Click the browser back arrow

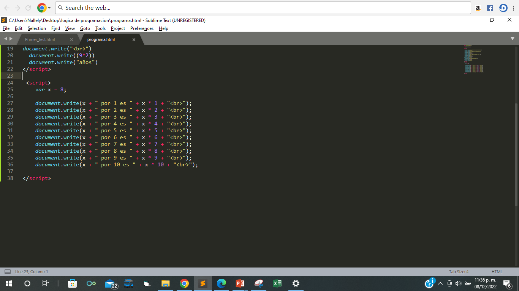(7, 8)
